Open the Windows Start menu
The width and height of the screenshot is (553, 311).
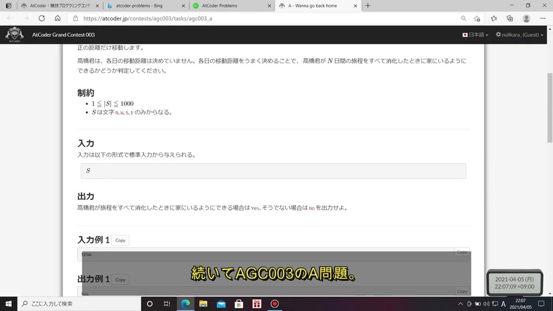click(9, 304)
